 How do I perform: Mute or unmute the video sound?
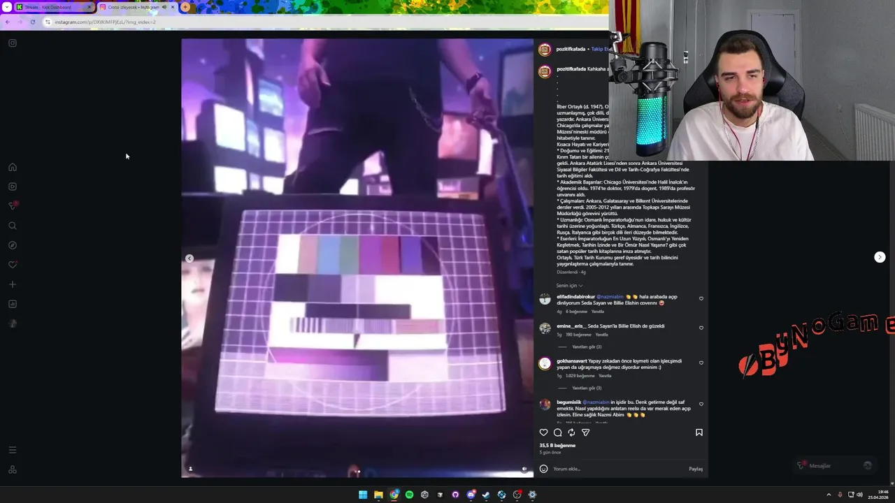coord(524,469)
